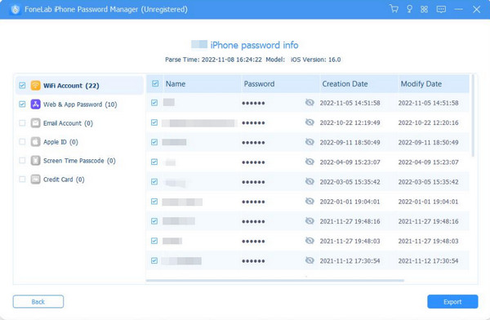Check the Apple ID checkbox

(x=22, y=141)
